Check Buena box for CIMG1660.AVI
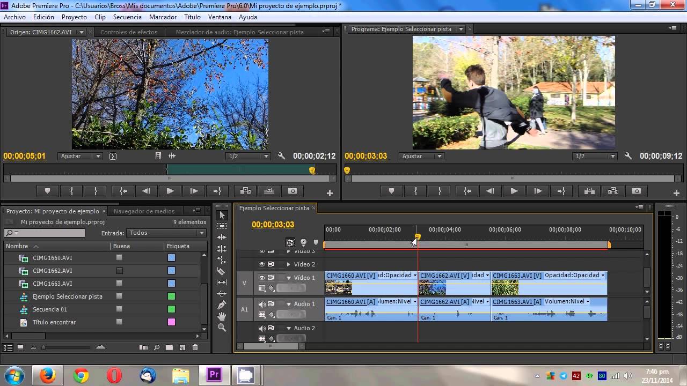This screenshot has width=687, height=386. click(x=119, y=257)
